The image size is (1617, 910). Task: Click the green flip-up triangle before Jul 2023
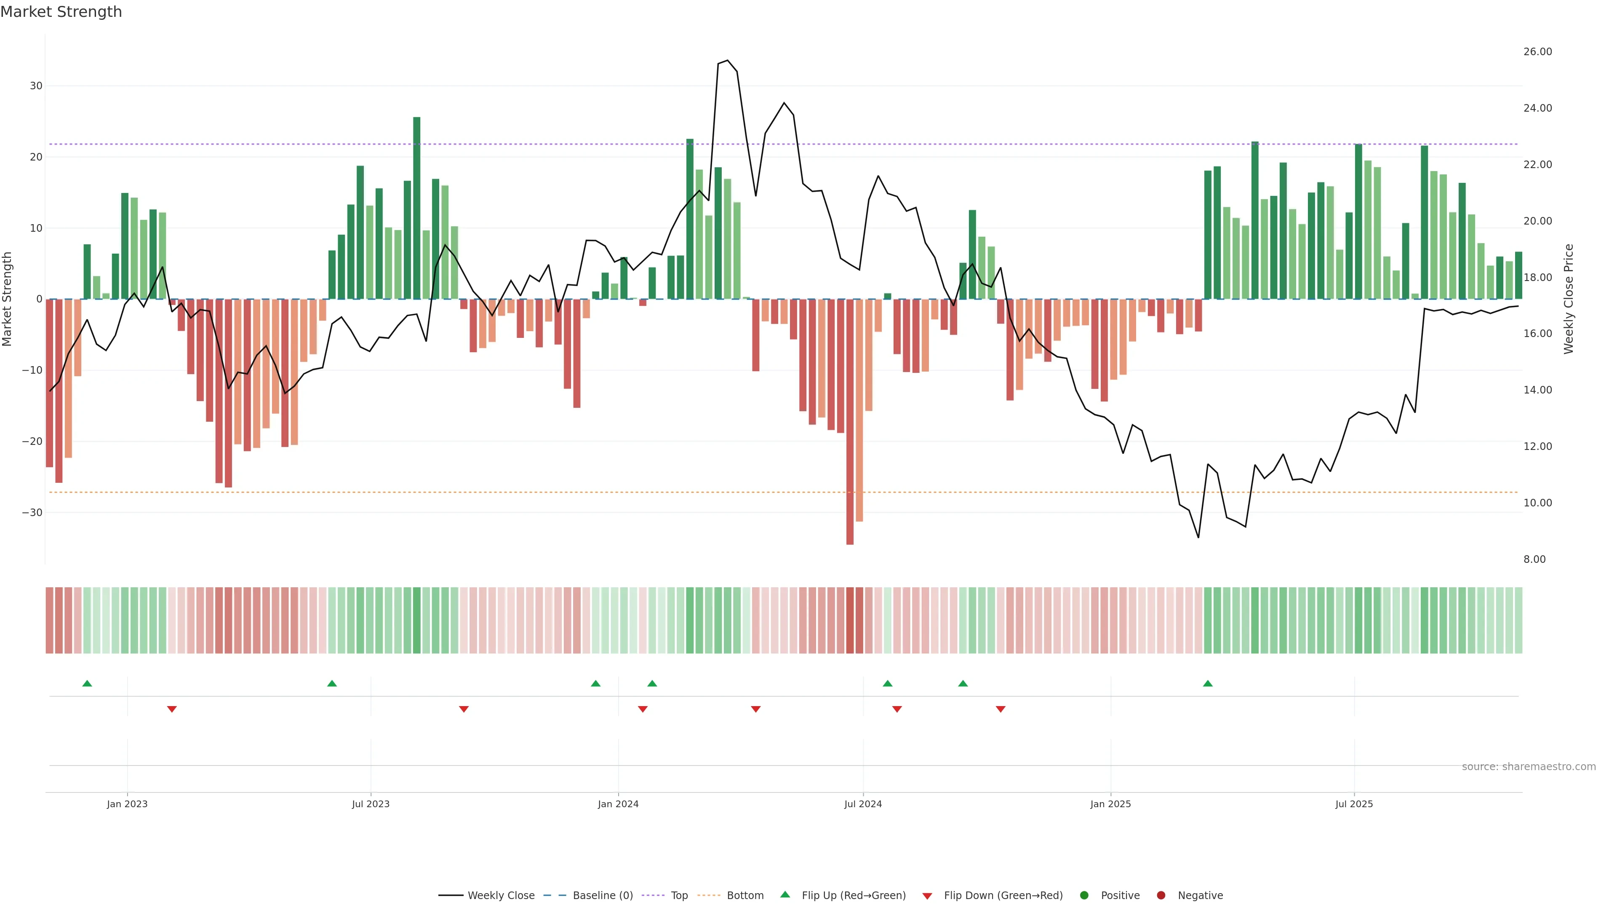[x=332, y=683]
